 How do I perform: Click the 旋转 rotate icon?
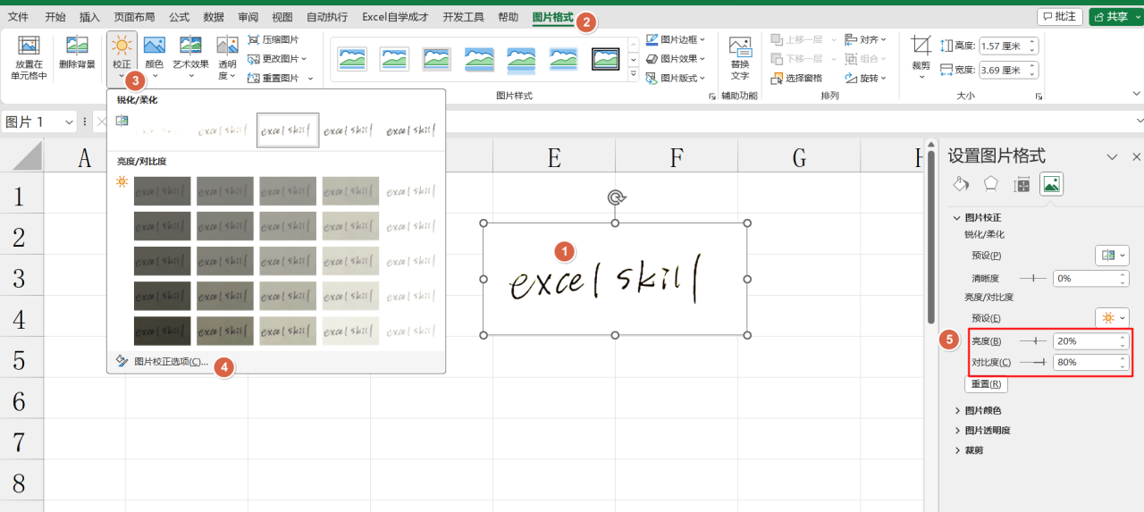pyautogui.click(x=851, y=78)
